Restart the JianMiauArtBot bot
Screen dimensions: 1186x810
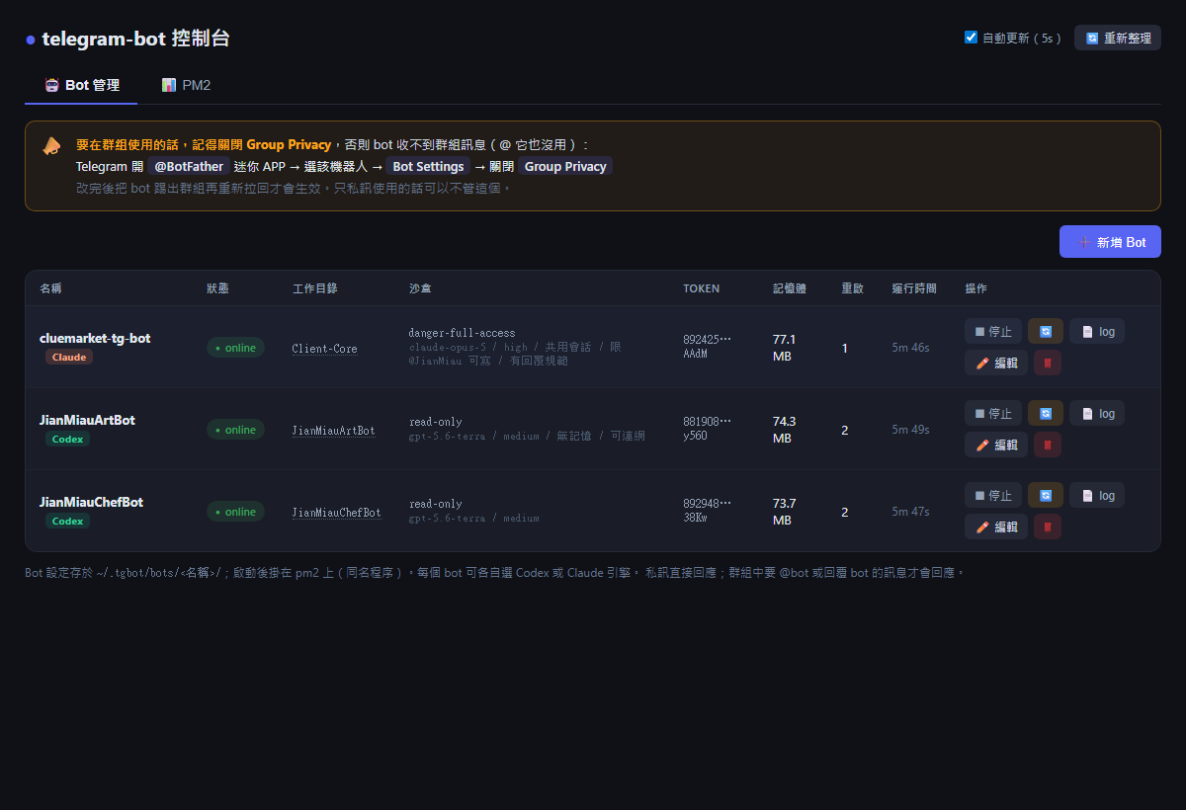point(1046,413)
